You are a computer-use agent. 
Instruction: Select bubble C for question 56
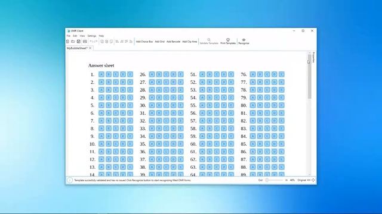[217, 113]
